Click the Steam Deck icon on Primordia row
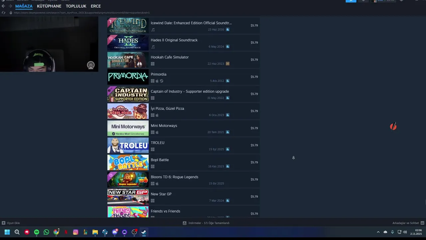426x240 pixels. coord(161,81)
